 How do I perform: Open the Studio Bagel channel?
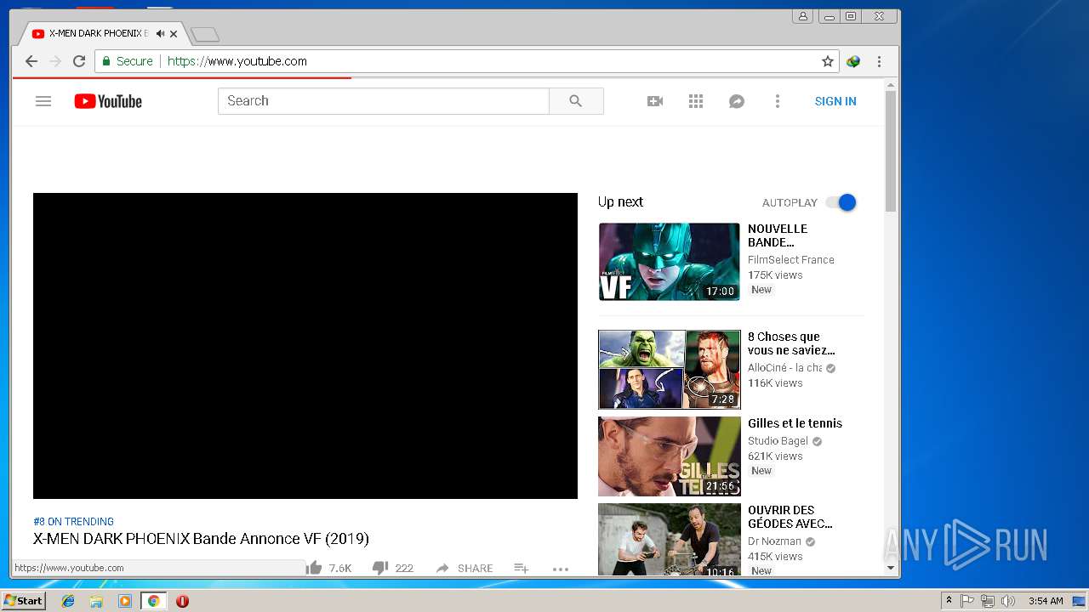[x=778, y=441]
